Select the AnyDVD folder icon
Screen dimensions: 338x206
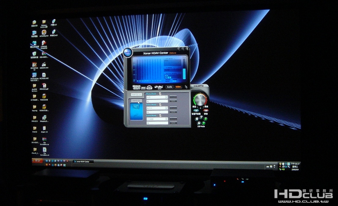click(x=34, y=88)
